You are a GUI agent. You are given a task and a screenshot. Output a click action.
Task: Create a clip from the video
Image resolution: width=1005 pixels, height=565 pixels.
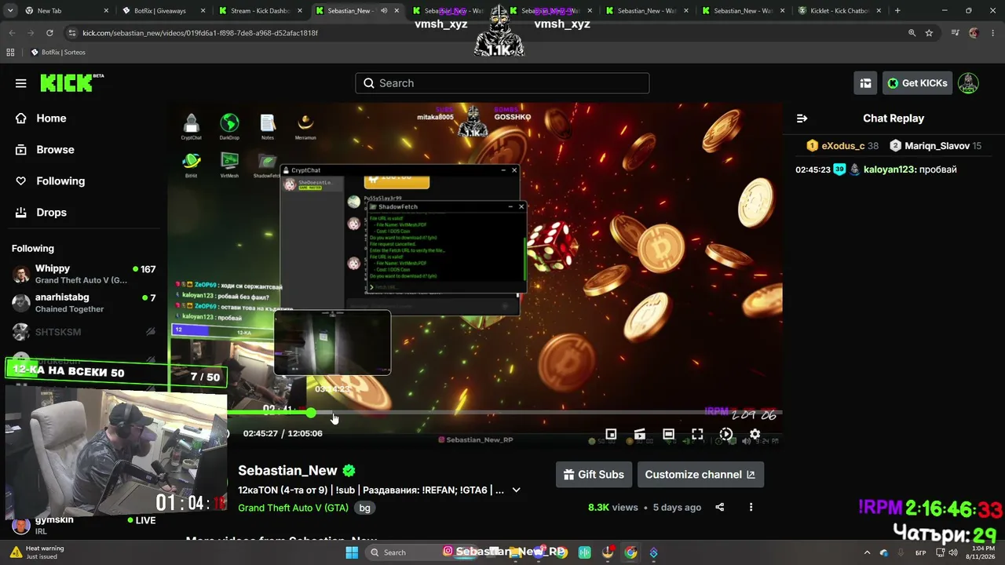pos(640,434)
